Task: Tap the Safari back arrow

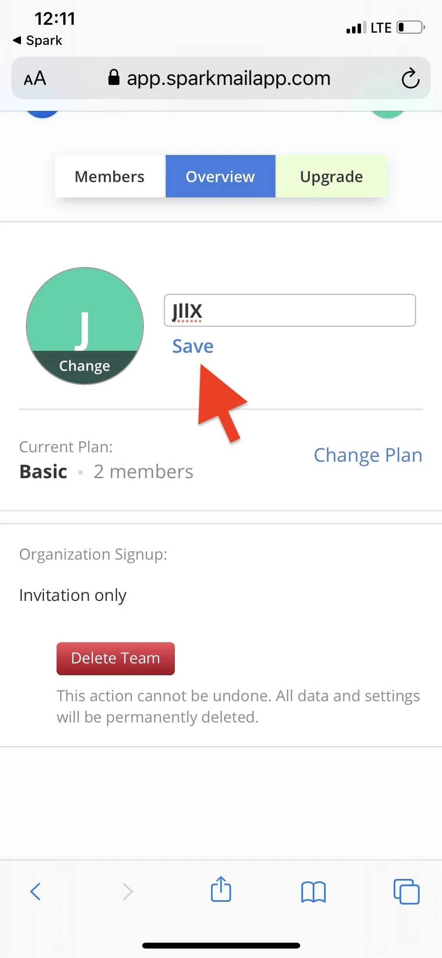Action: point(35,891)
